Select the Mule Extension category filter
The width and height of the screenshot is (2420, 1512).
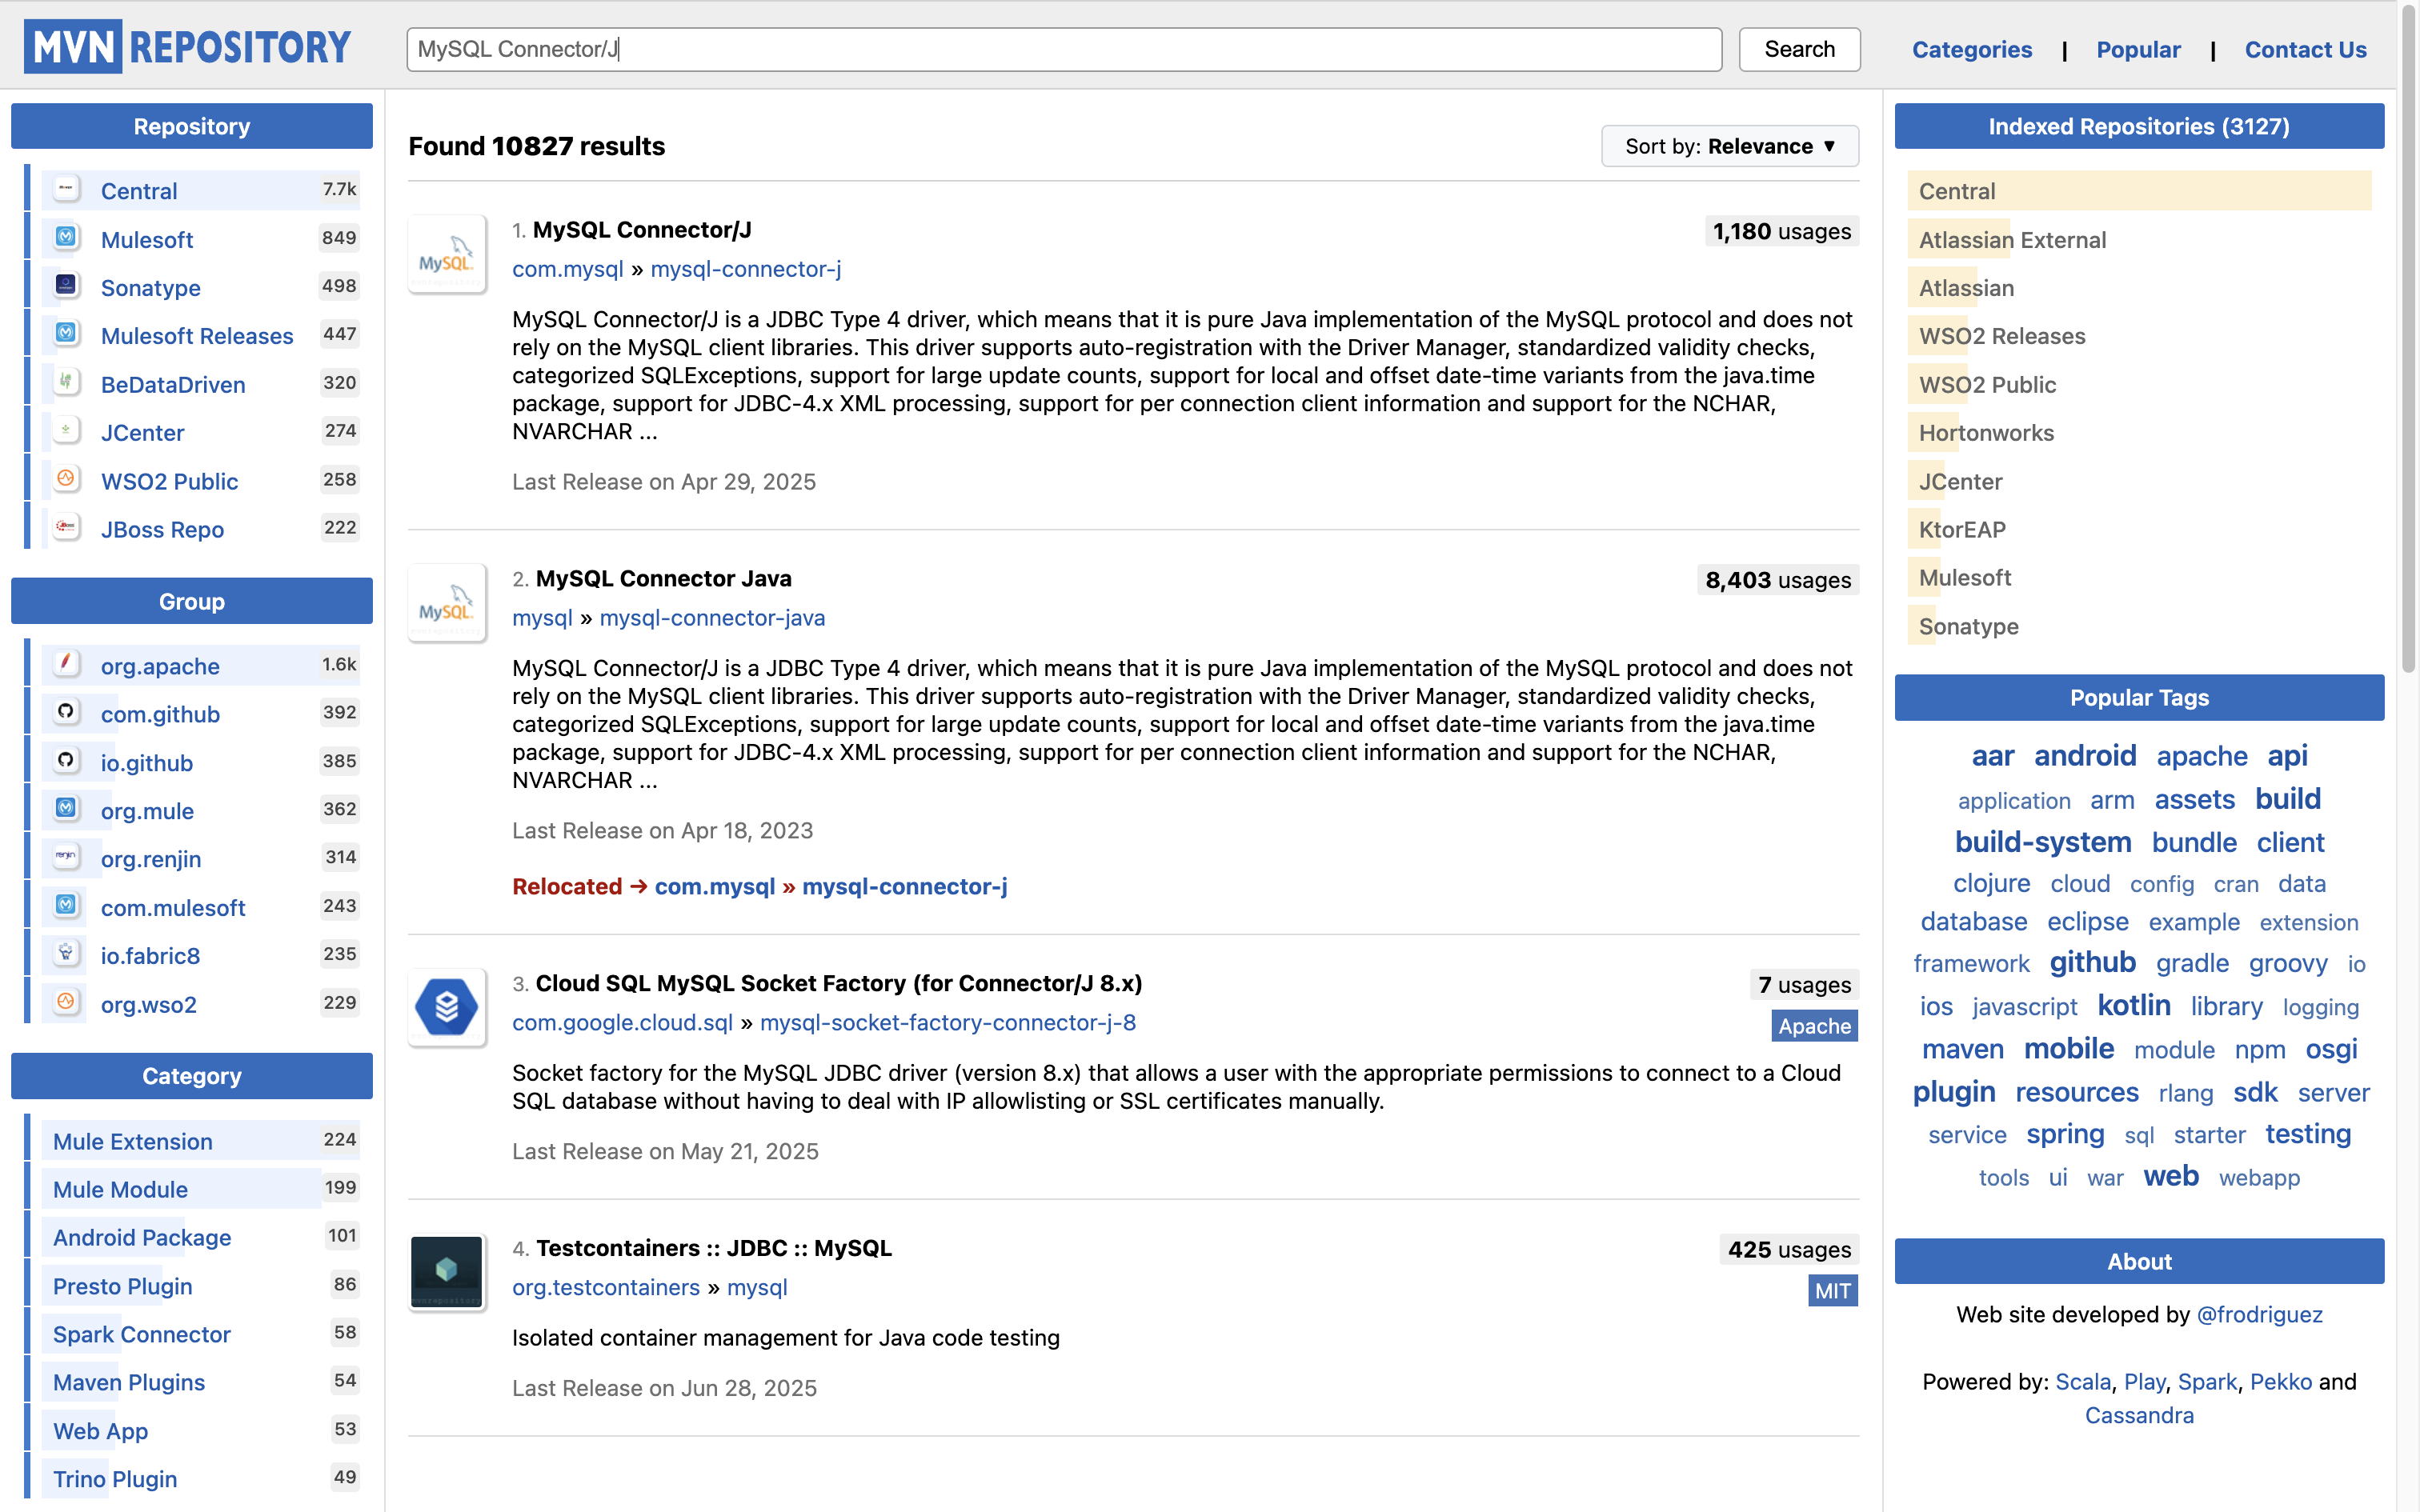point(133,1141)
